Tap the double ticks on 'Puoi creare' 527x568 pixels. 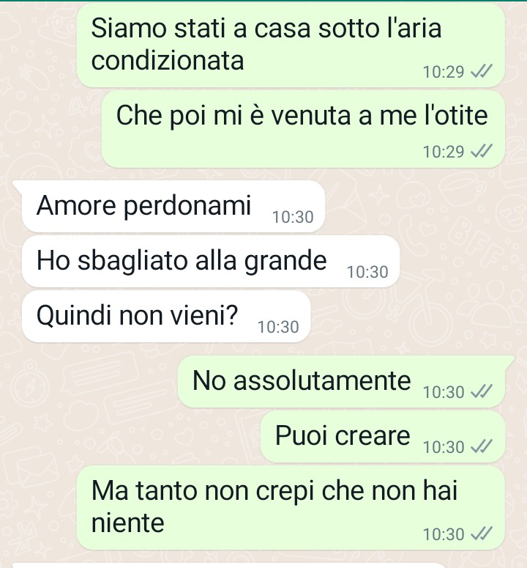(482, 446)
